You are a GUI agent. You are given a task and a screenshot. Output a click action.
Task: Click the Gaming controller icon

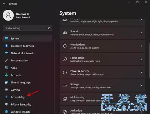tap(7, 89)
